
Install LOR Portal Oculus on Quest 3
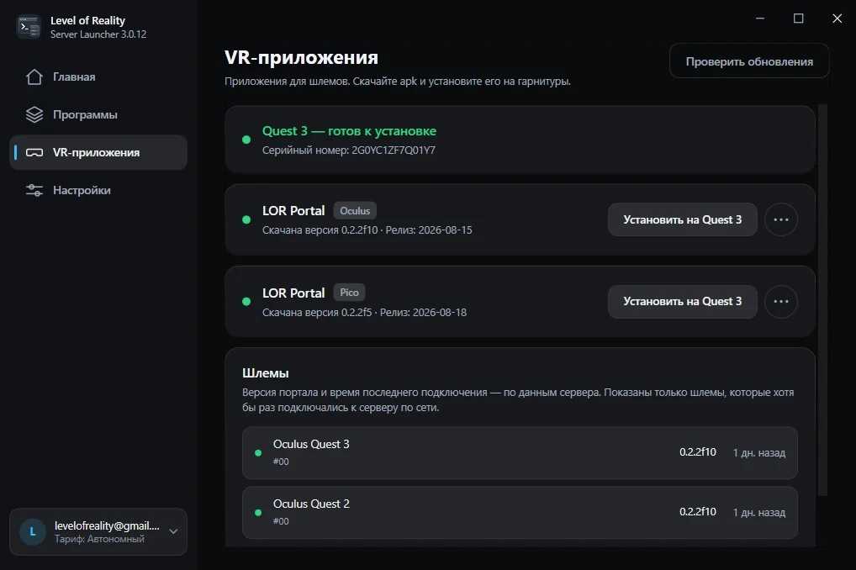683,219
